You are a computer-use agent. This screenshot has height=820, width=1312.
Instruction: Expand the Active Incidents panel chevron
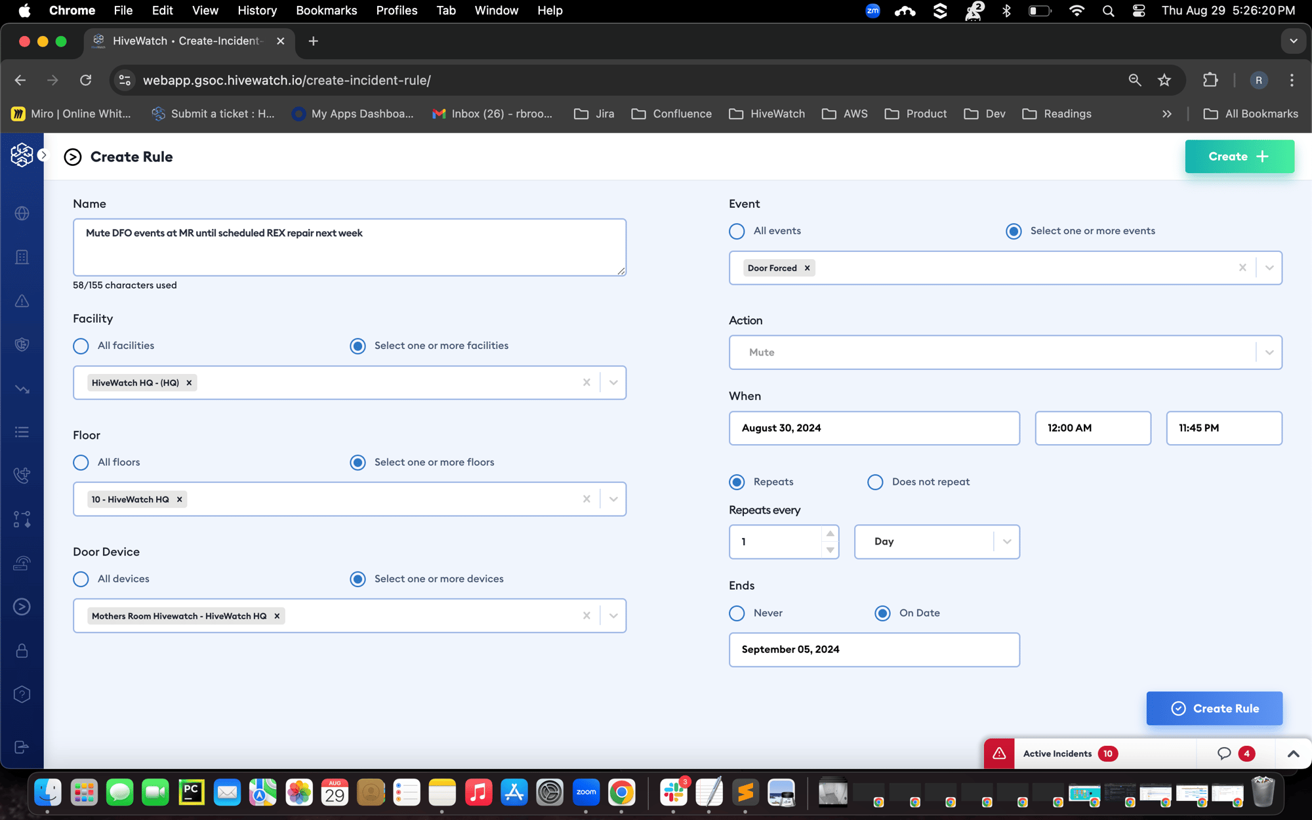pyautogui.click(x=1293, y=754)
